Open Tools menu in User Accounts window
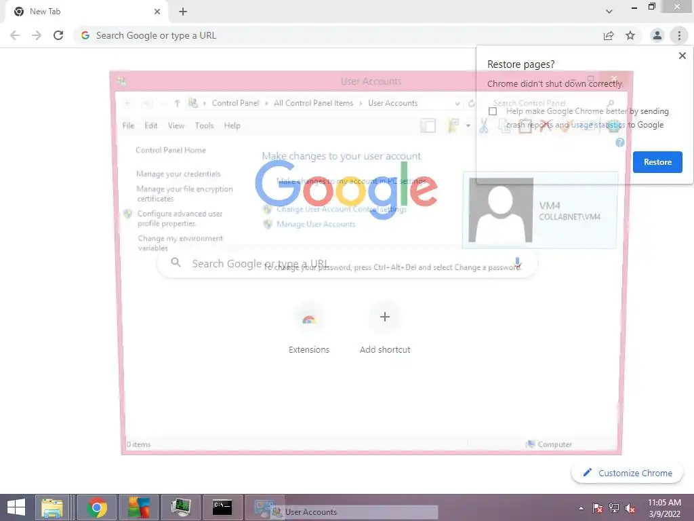The image size is (694, 521). [x=204, y=126]
